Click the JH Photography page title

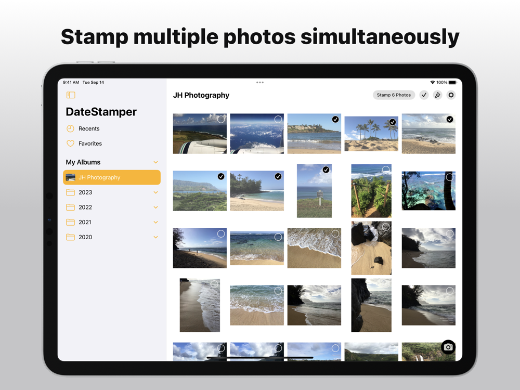pos(201,95)
